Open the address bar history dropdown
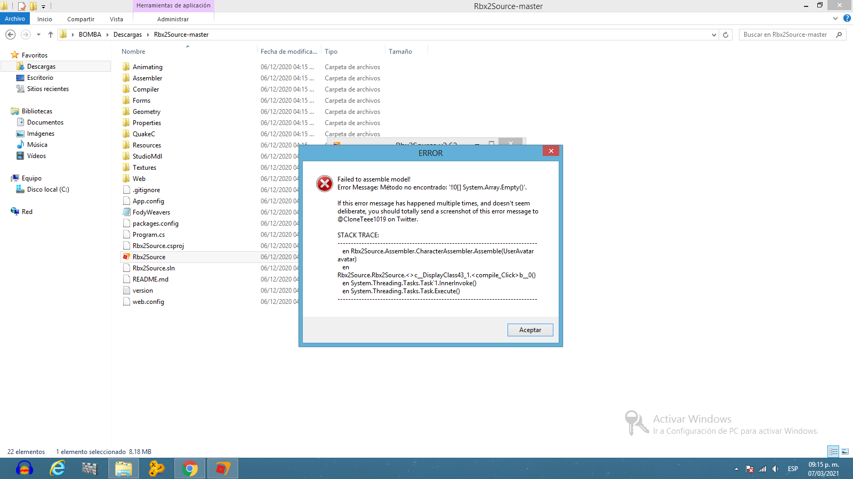 point(714,35)
